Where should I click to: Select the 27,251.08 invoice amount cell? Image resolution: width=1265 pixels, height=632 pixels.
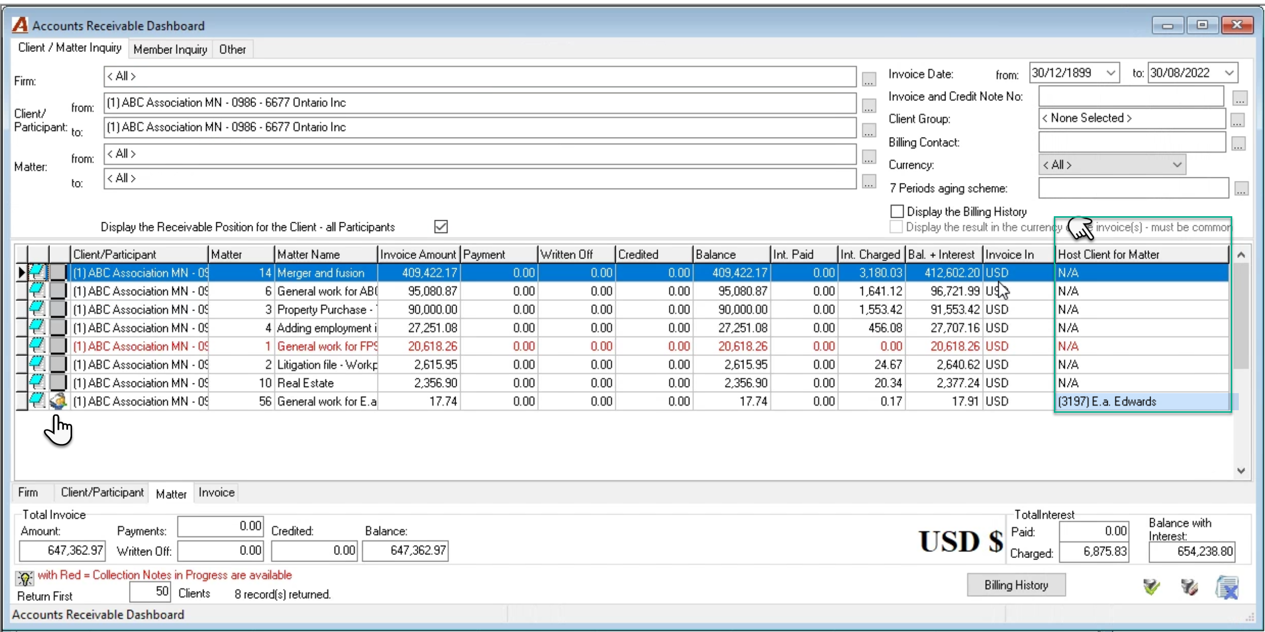418,328
